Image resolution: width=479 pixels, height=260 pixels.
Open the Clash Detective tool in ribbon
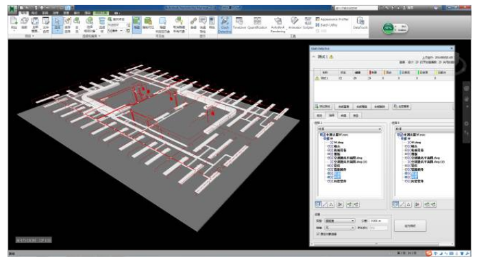tap(225, 25)
